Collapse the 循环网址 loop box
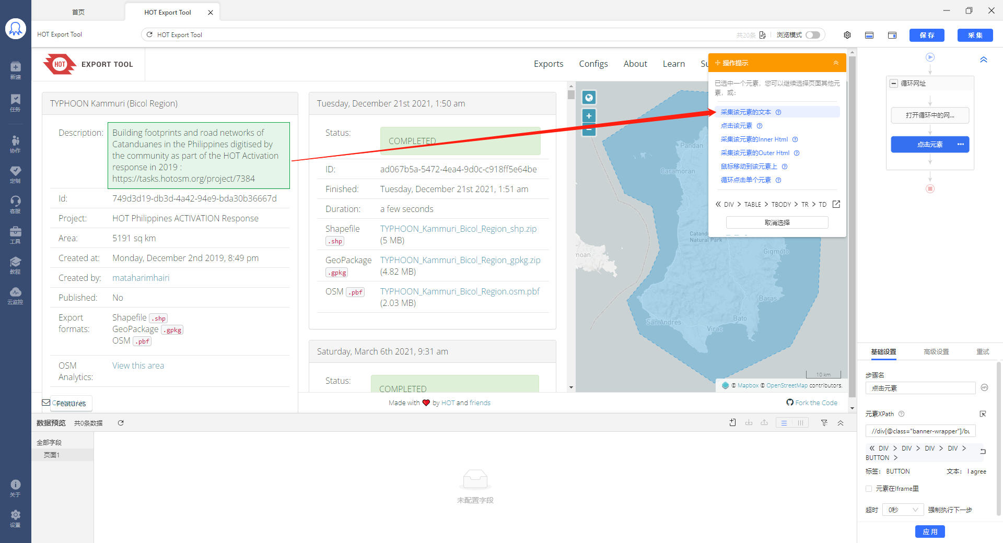Viewport: 1003px width, 543px height. [x=894, y=84]
